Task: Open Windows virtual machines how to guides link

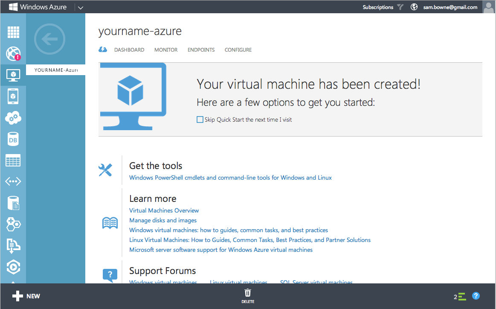Action: (229, 230)
